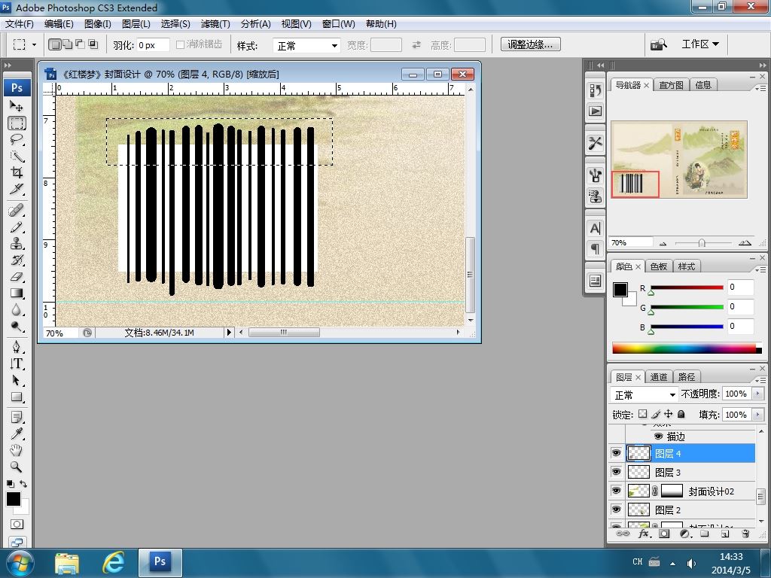The image size is (771, 578).
Task: Open the 滤镜(T) menu
Action: pos(215,24)
